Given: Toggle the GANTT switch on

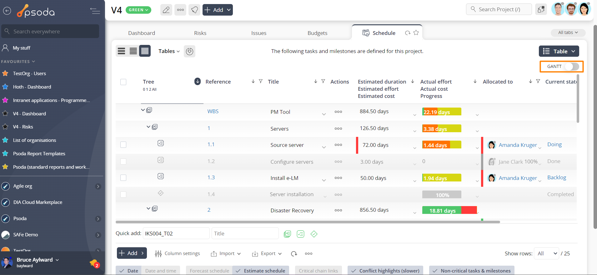Looking at the screenshot, I should point(572,66).
